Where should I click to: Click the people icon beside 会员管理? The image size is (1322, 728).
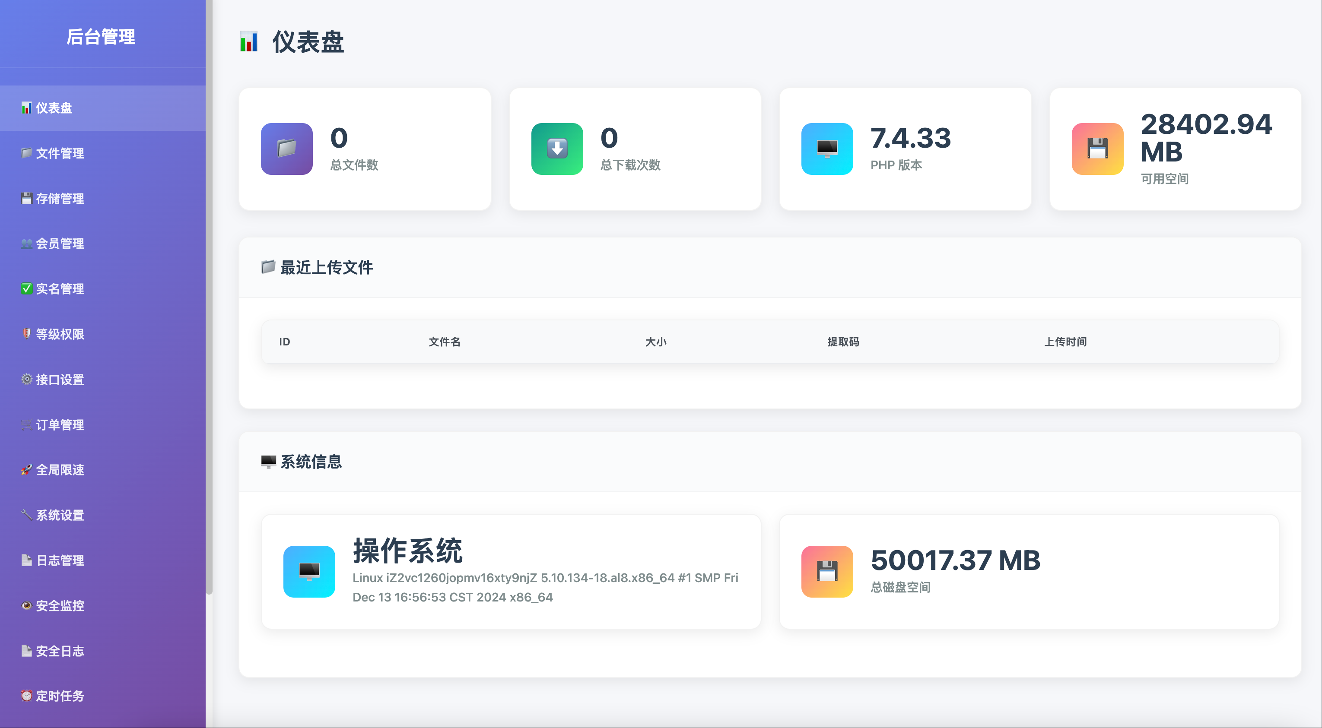(x=27, y=244)
